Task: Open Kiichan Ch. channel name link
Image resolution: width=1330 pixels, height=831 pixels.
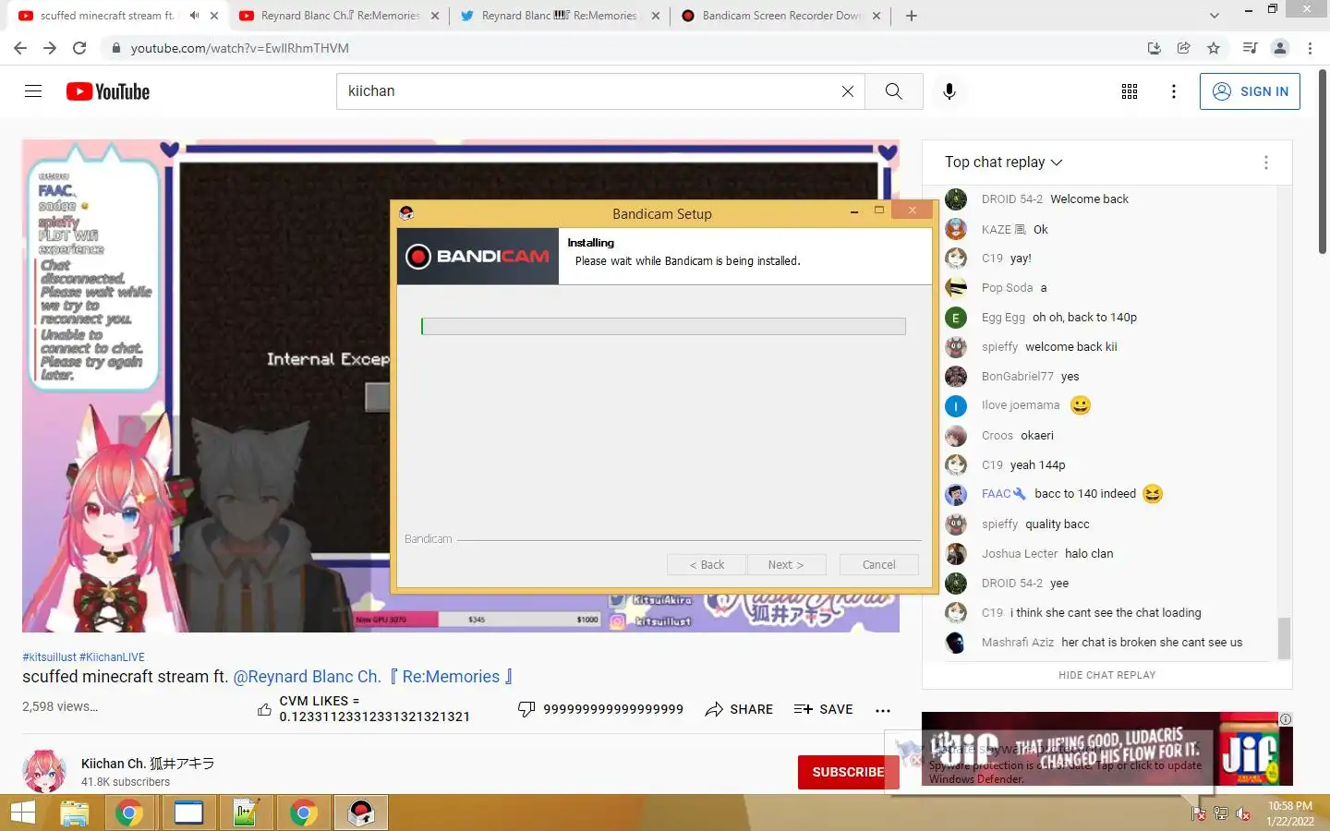Action: 148,764
